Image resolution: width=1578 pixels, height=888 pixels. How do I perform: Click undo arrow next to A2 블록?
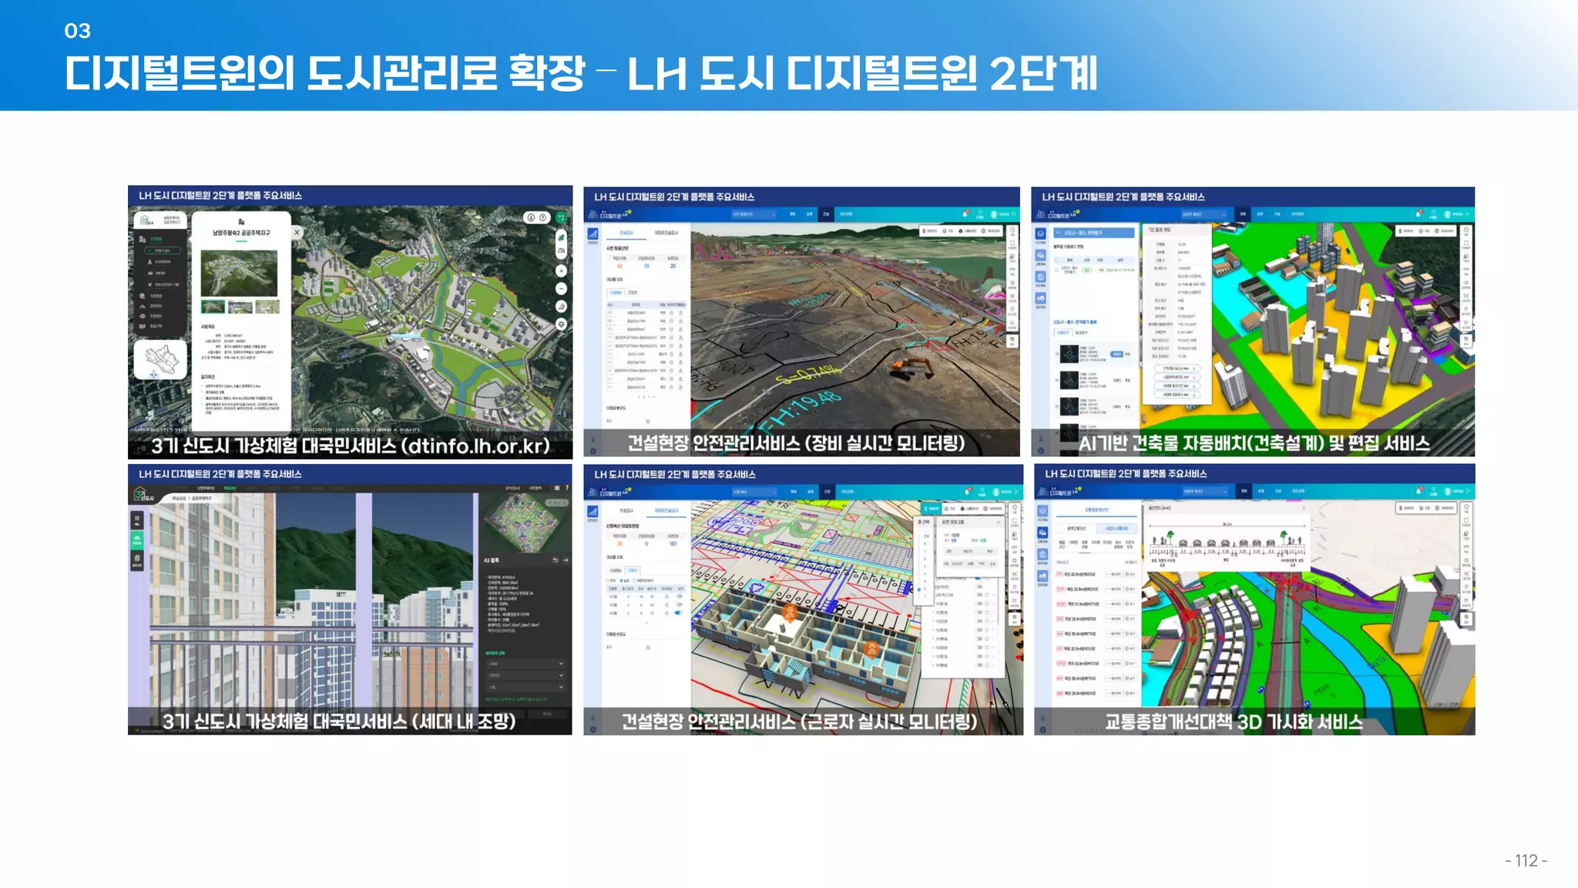[x=556, y=560]
